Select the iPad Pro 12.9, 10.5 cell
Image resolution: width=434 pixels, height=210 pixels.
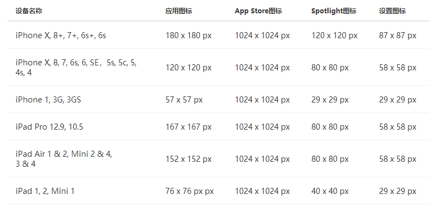[x=49, y=127]
